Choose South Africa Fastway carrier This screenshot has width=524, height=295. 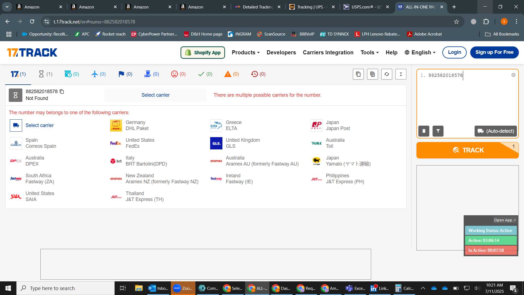tap(32, 179)
